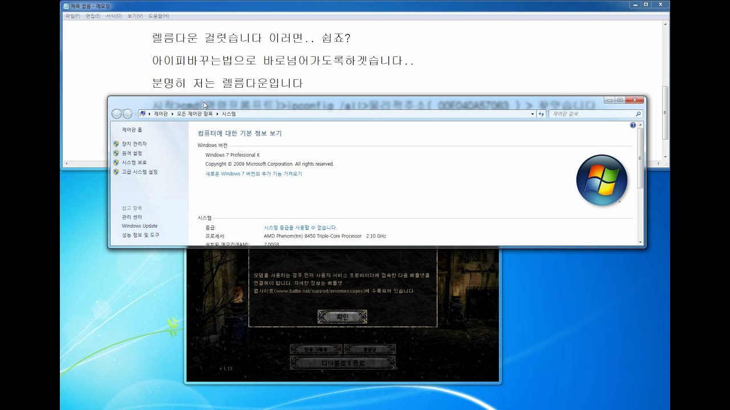Click the computer icon in address bar
This screenshot has width=730, height=410.
(143, 114)
